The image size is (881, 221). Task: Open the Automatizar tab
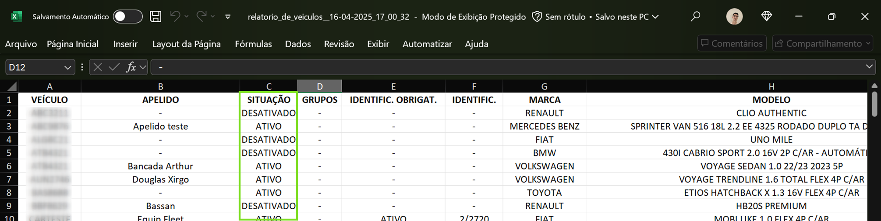(427, 44)
